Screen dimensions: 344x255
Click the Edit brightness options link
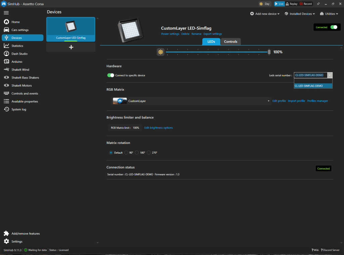[x=159, y=128]
